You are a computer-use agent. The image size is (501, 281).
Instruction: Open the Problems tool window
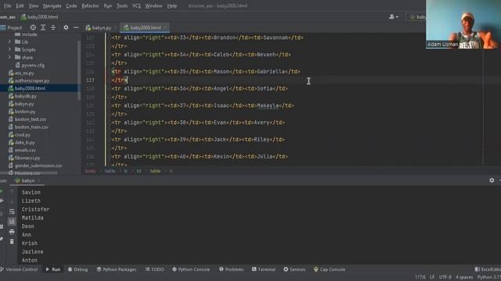tap(232, 269)
